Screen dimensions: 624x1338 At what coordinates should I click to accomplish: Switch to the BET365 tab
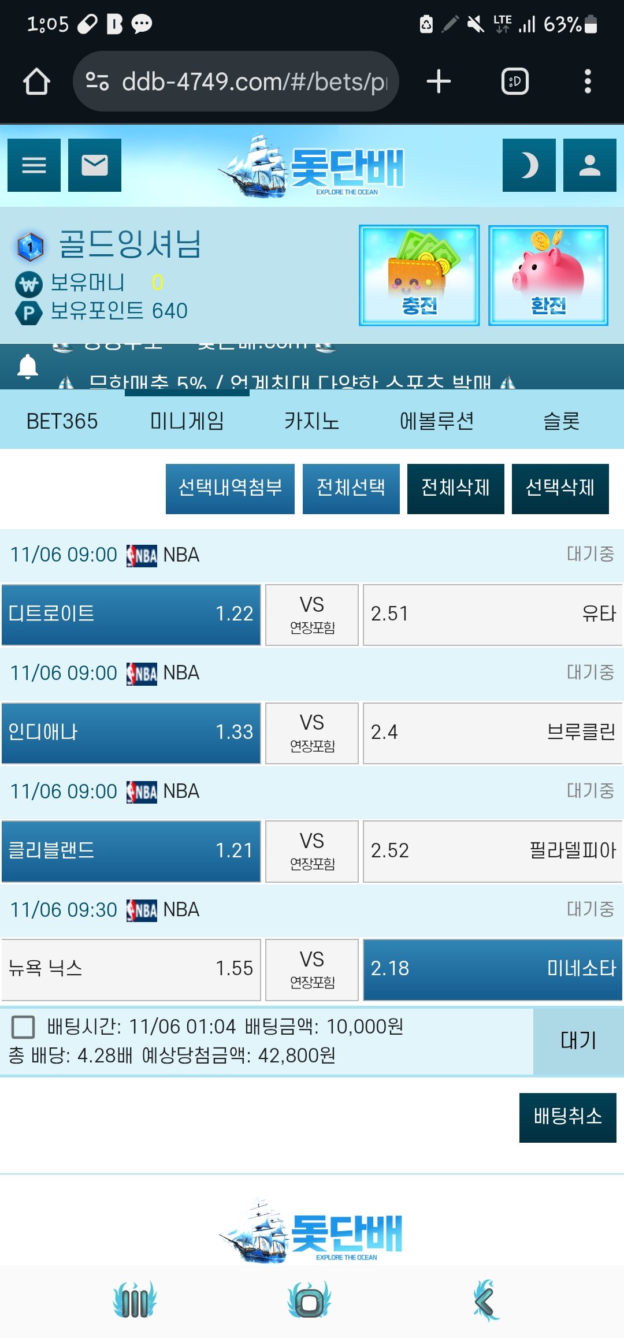pyautogui.click(x=62, y=421)
